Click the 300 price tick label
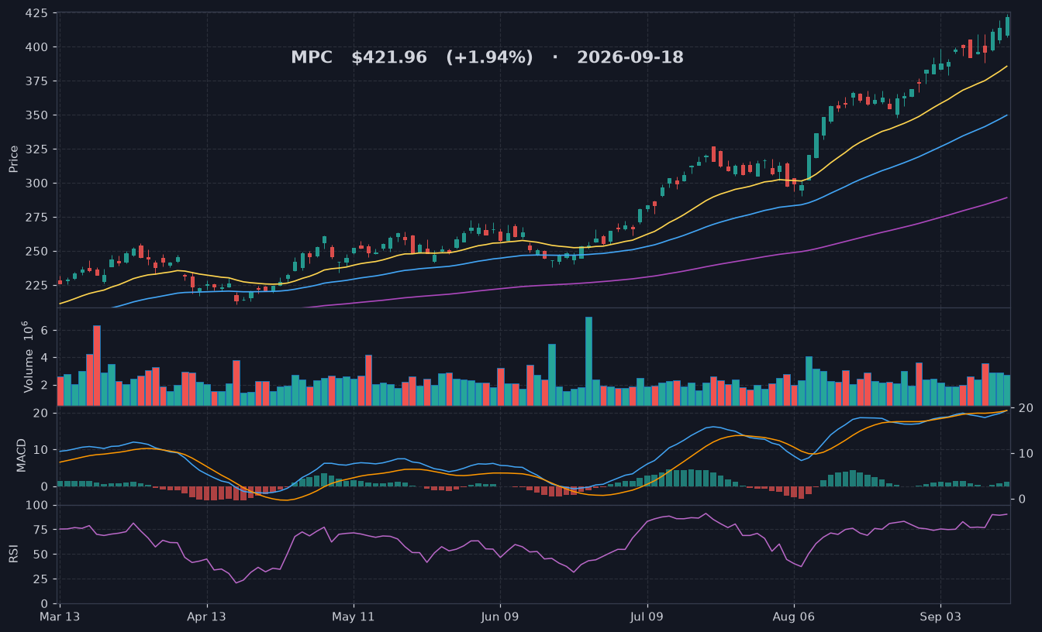Viewport: 1042px width, 632px height. [x=37, y=184]
